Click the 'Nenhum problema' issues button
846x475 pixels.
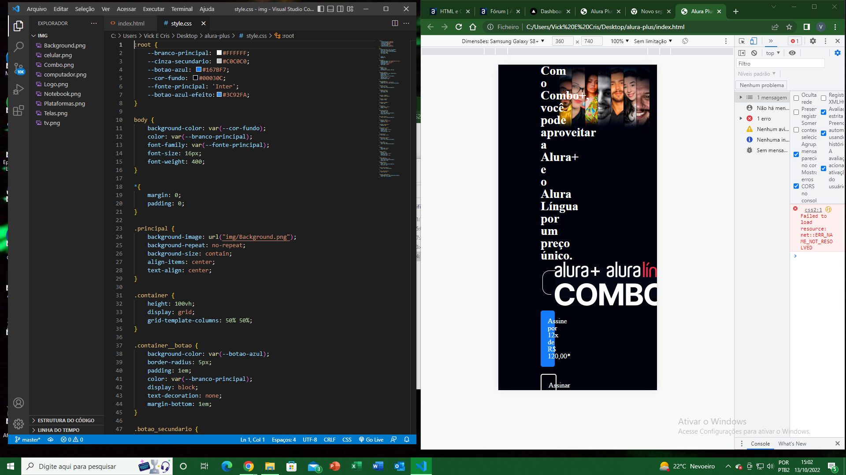761,85
